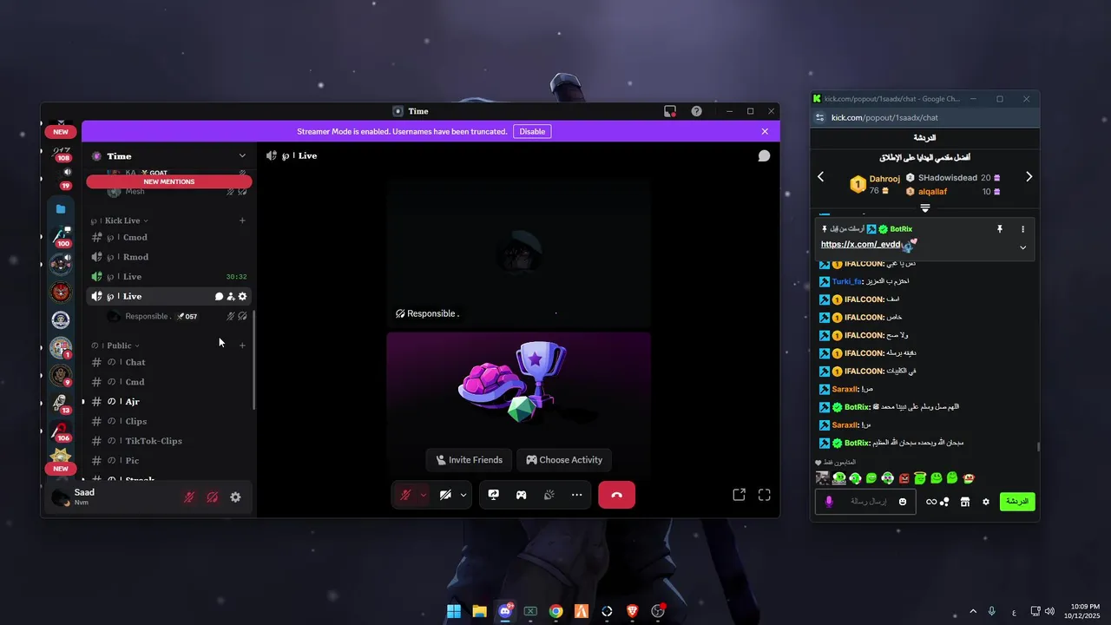This screenshot has width=1111, height=625.
Task: Open emoji picker in Kick chat input
Action: tap(903, 502)
